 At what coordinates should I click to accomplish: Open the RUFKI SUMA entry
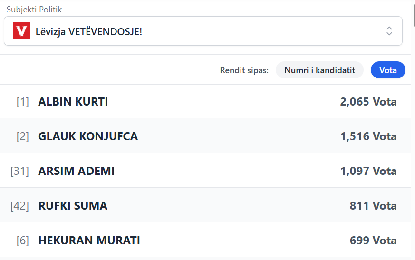[73, 206]
